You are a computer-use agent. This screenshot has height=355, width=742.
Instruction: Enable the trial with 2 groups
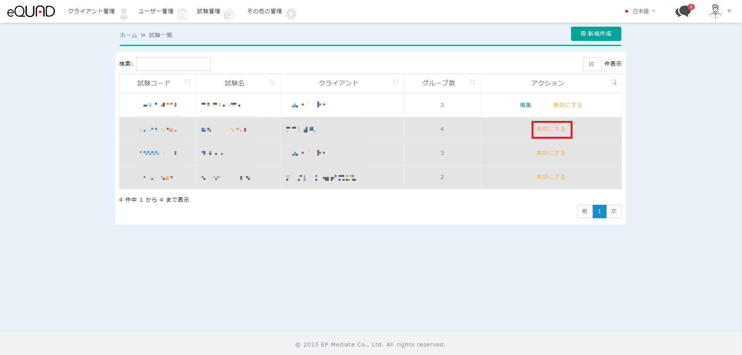pos(551,177)
